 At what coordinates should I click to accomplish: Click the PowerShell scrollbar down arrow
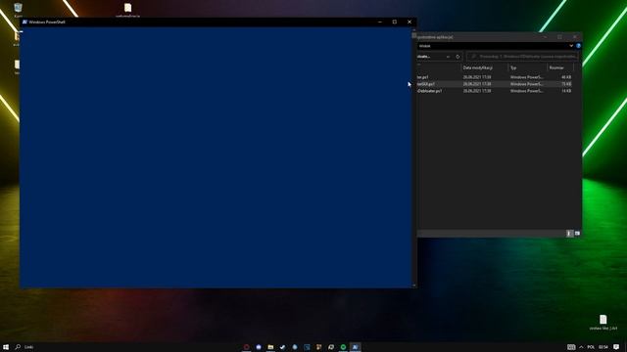[413, 285]
